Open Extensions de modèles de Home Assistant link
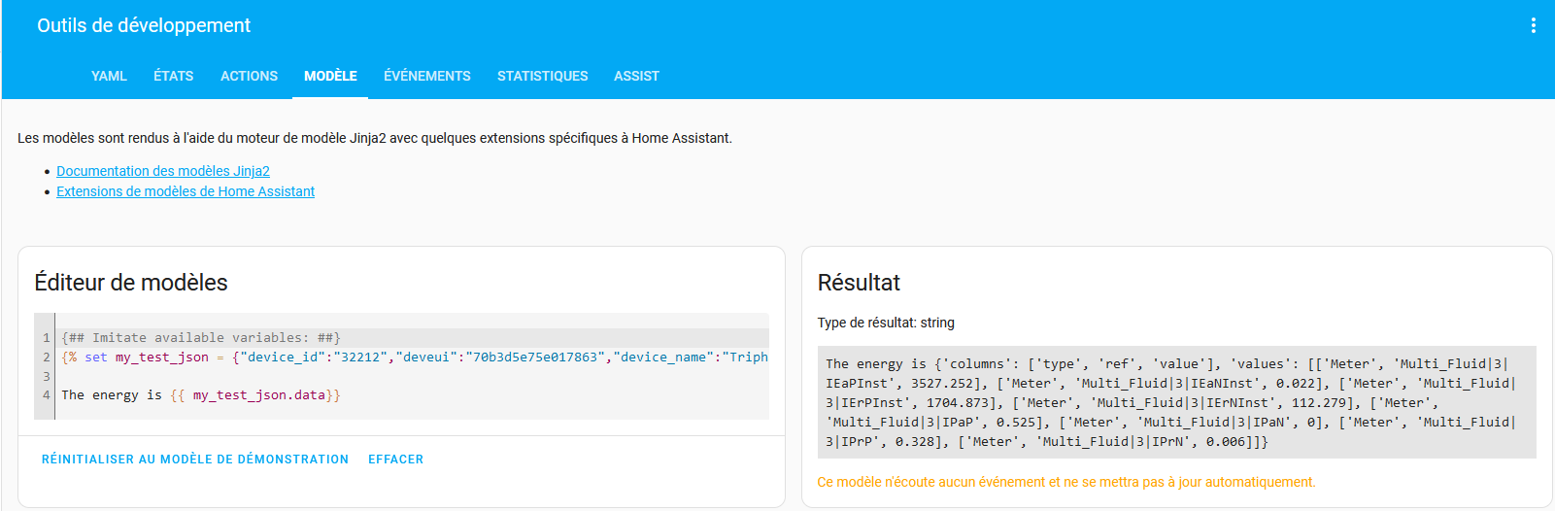Screen dimensions: 1555x511 pos(186,191)
